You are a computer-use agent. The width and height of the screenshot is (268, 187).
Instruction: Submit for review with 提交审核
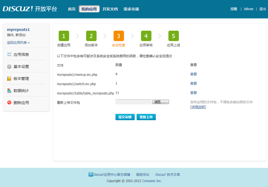pos(125,117)
